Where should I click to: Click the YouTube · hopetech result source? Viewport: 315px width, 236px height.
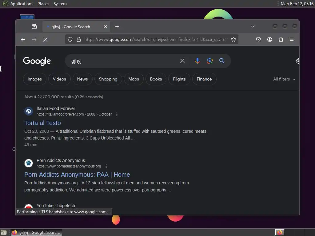[56, 206]
